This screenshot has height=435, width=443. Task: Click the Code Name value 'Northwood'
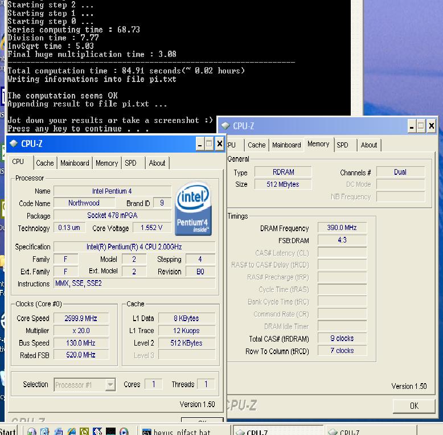pos(84,203)
